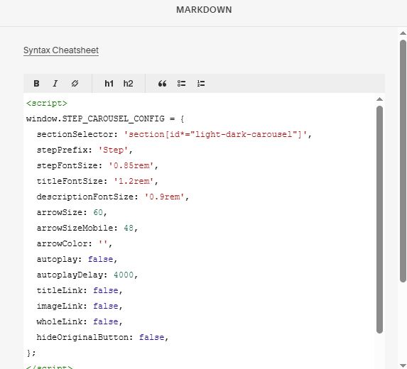407x369 pixels.
Task: Apply heading 1 with the h1 button
Action: point(109,84)
